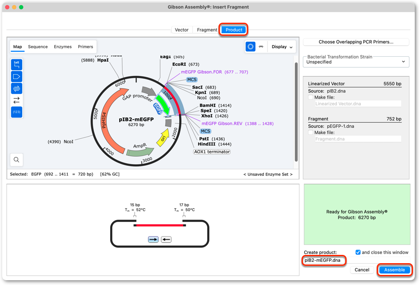Open the Display dropdown menu
Image resolution: width=420 pixels, height=285 pixels.
tap(282, 47)
